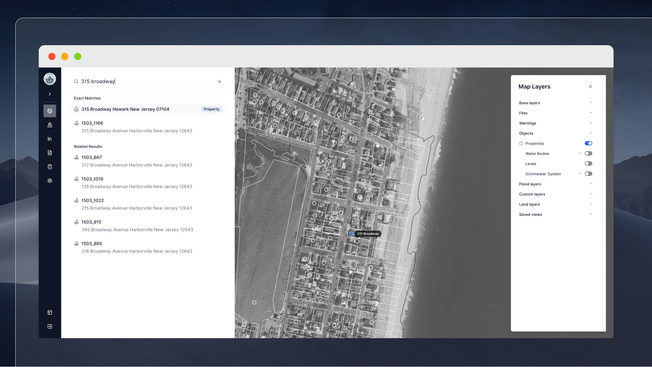This screenshot has height=367, width=652.
Task: Click the layout panel icon near sidebar bottom
Action: click(50, 313)
